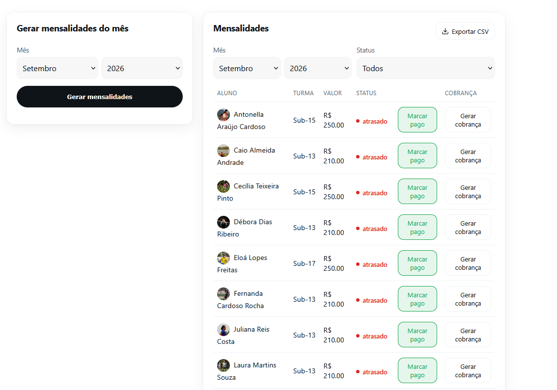Click the VALOR column header
The height and width of the screenshot is (390, 557).
333,93
